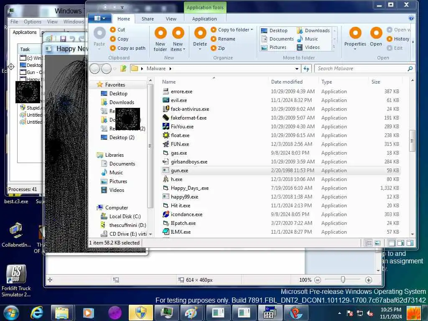Click the large Open ribbon button
The width and height of the screenshot is (428, 321).
click(x=376, y=37)
